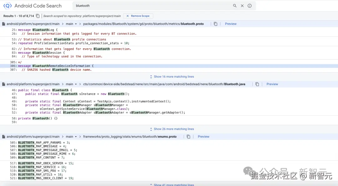Viewport: 338px width, 186px height.
Task: Open Bluetooth.java file path link
Action: (164, 84)
